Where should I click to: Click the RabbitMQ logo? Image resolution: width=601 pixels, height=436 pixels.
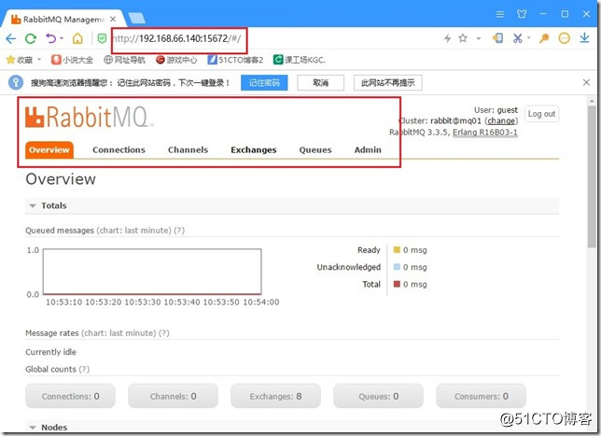point(90,117)
